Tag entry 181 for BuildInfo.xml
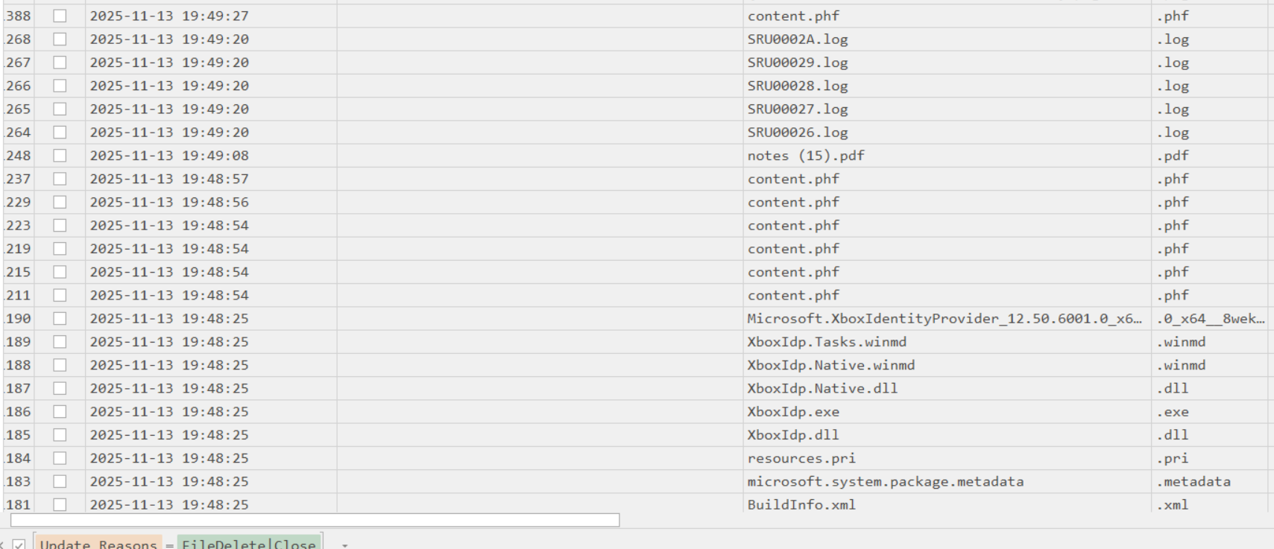Viewport: 1274px width, 549px height. coord(61,504)
